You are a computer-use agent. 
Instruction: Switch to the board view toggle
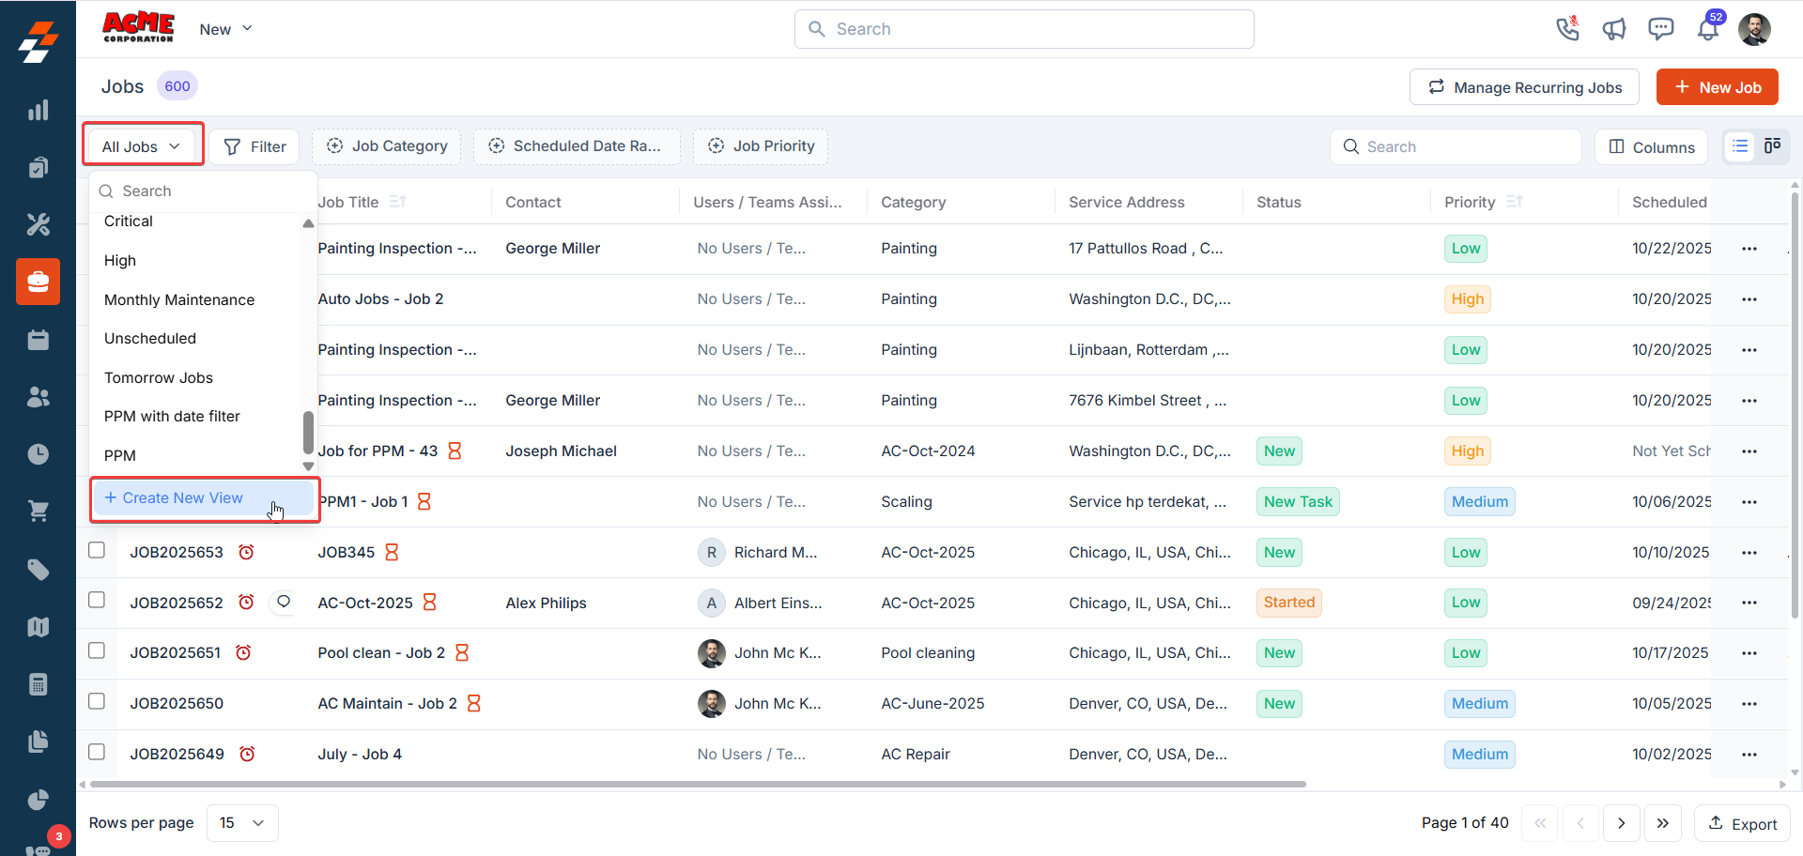pos(1773,146)
